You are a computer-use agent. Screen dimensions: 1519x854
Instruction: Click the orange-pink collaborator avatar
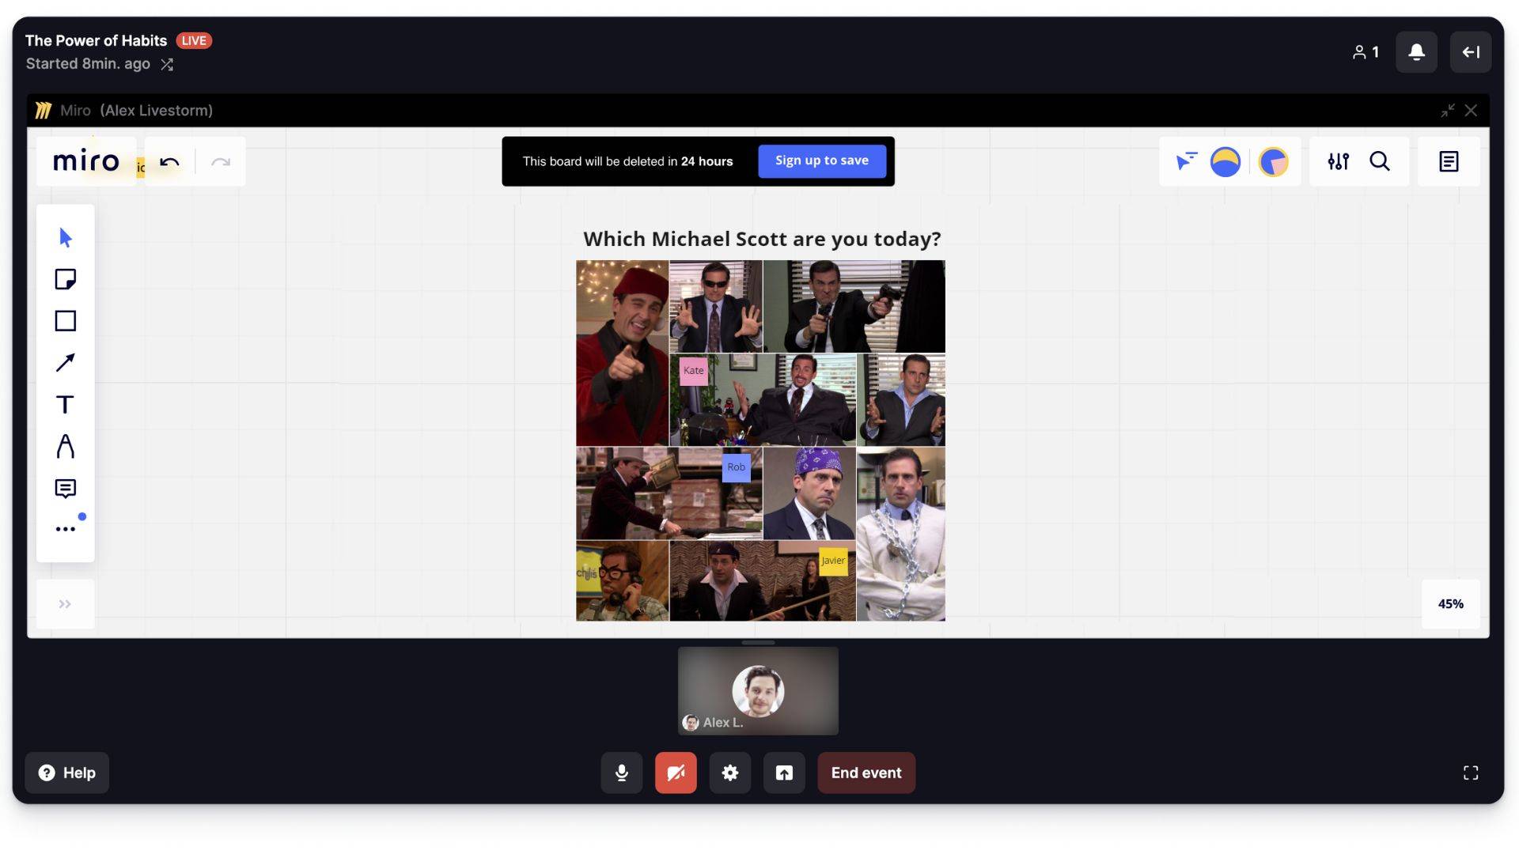tap(1274, 162)
